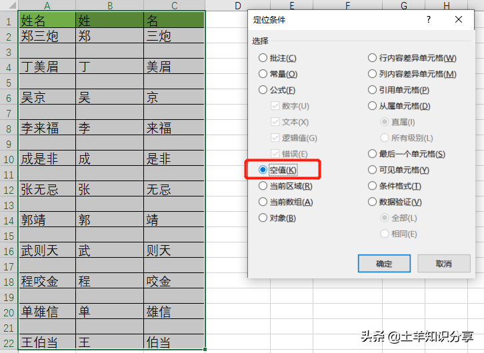Choose 行内容差异单元格(W) option

click(x=412, y=58)
